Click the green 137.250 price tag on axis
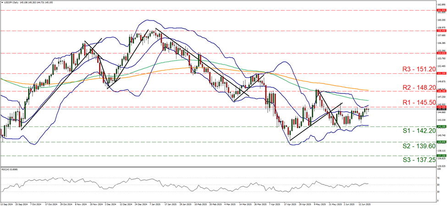447x207 pixels. coord(440,156)
